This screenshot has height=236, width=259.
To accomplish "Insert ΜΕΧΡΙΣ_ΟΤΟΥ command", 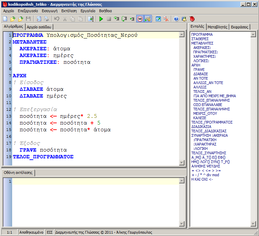I will [205, 113].
